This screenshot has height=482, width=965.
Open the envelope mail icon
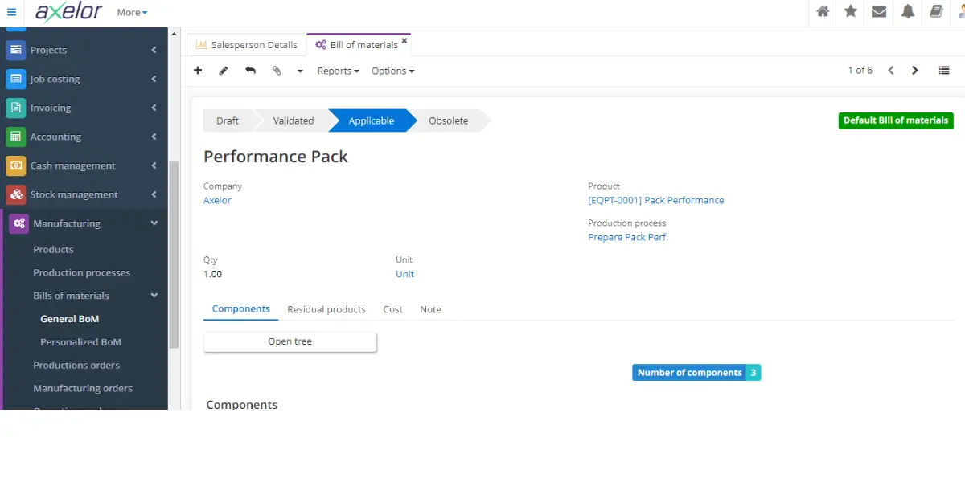(x=879, y=12)
